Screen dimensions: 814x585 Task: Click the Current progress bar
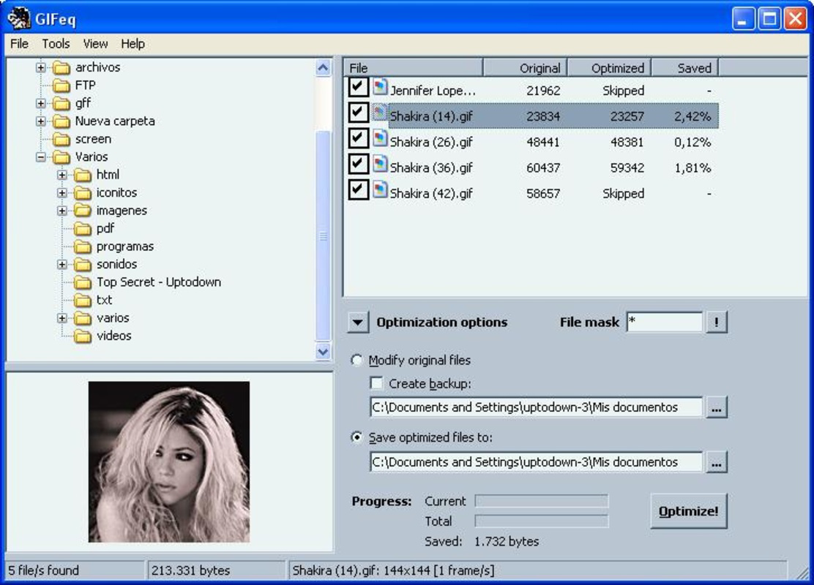[x=542, y=501]
